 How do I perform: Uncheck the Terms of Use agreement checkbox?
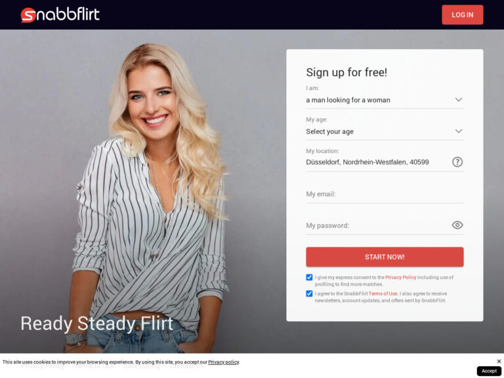[309, 293]
